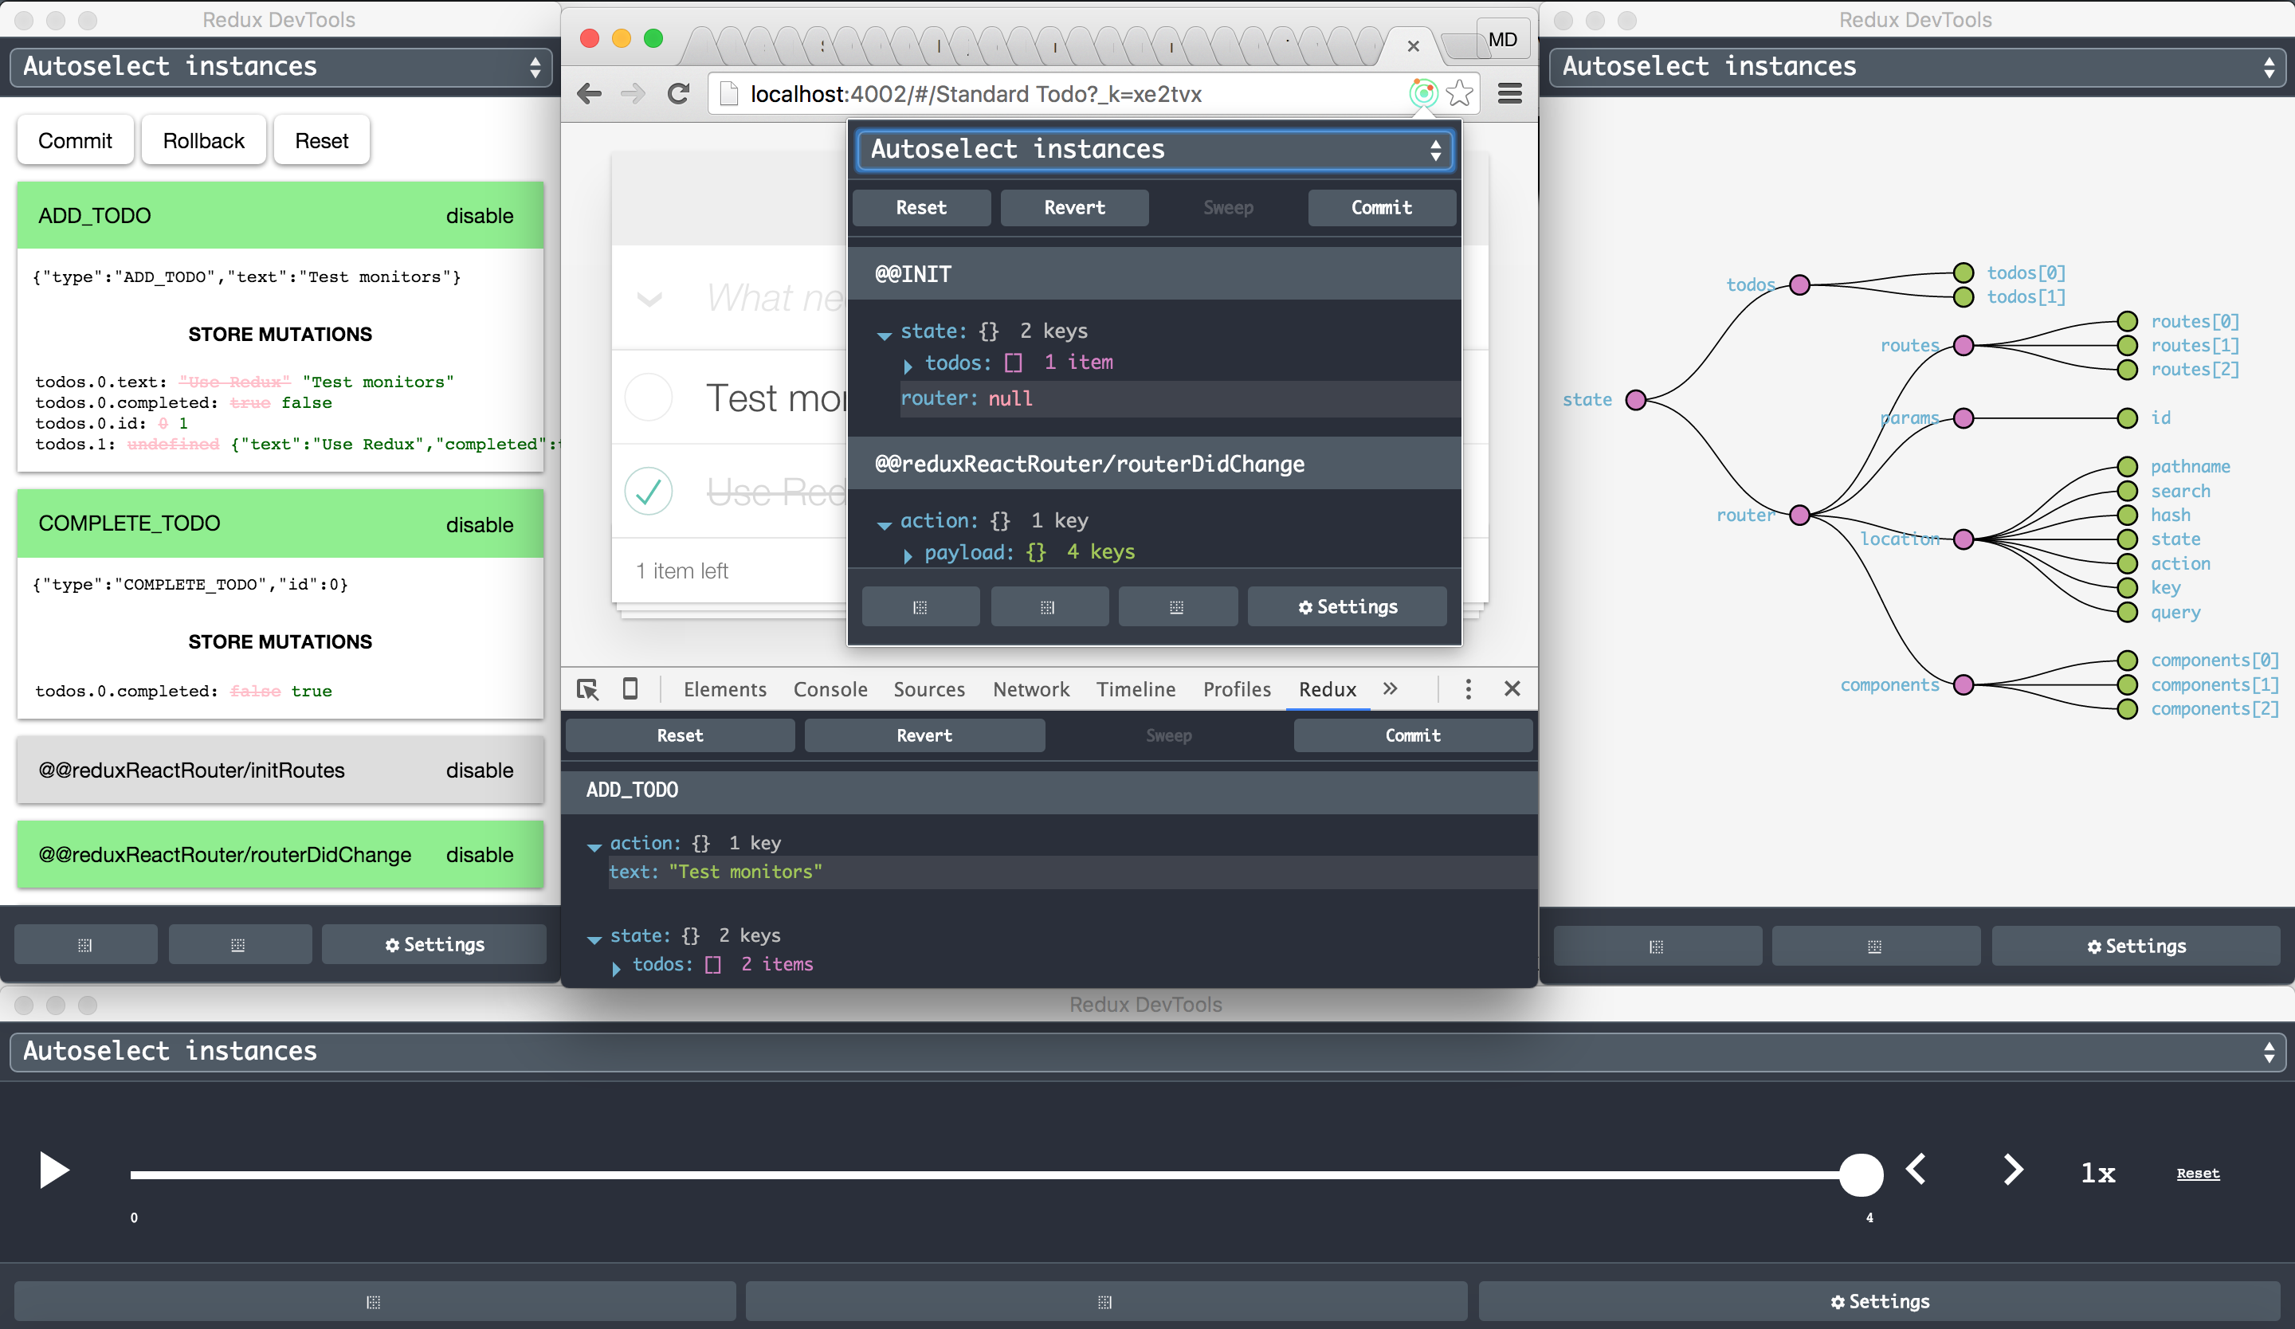Image resolution: width=2295 pixels, height=1329 pixels.
Task: Expand the payload node with 4 keys
Action: (x=908, y=555)
